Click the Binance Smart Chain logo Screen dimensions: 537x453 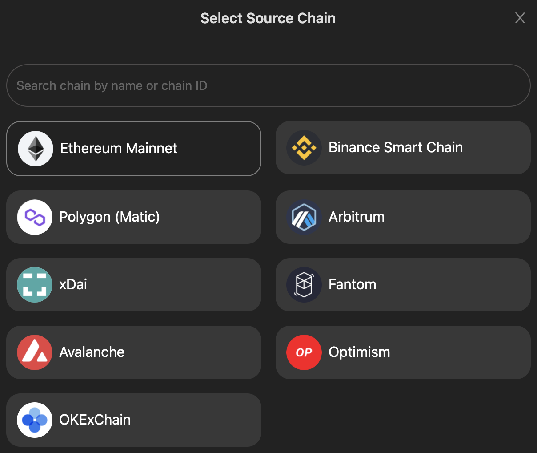point(304,148)
